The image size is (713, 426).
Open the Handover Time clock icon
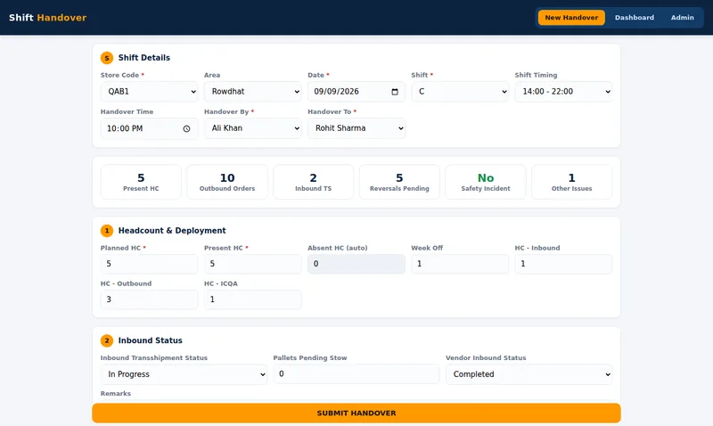(186, 128)
